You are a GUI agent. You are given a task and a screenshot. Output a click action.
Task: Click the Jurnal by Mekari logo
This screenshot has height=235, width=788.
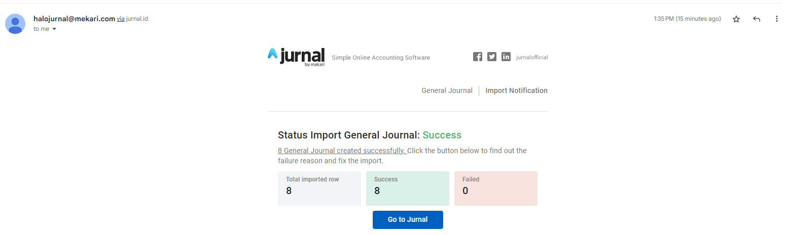point(296,57)
